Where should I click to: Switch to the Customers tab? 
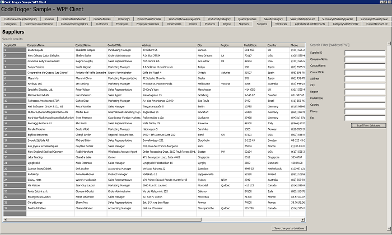(x=102, y=24)
